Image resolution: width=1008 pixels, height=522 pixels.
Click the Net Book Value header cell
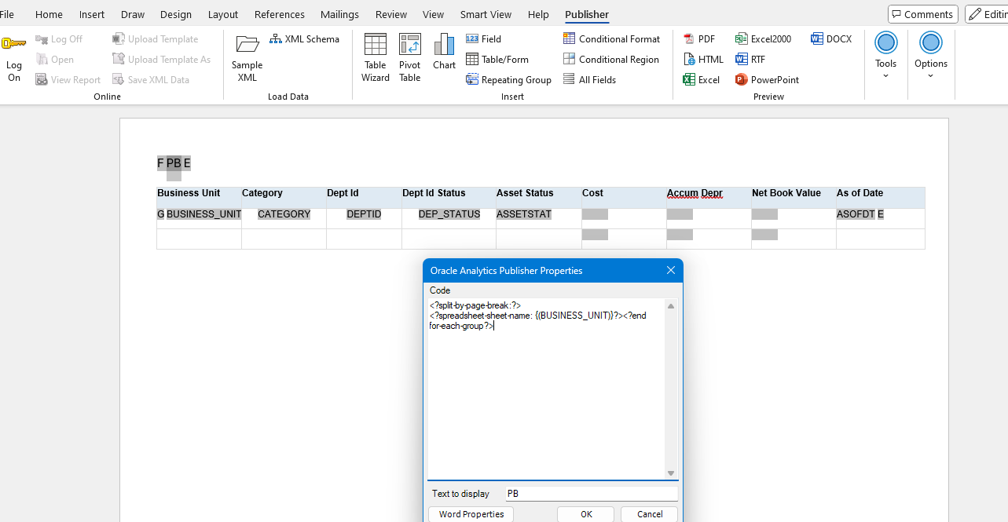[x=794, y=197]
